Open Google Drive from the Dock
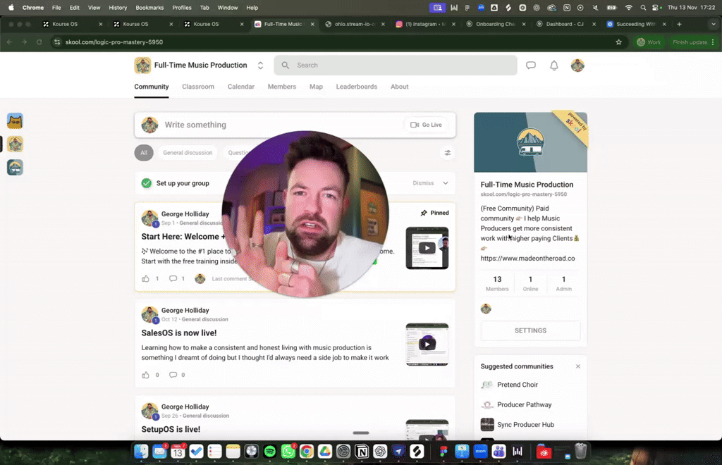Screen dimensions: 722x465 [325, 452]
